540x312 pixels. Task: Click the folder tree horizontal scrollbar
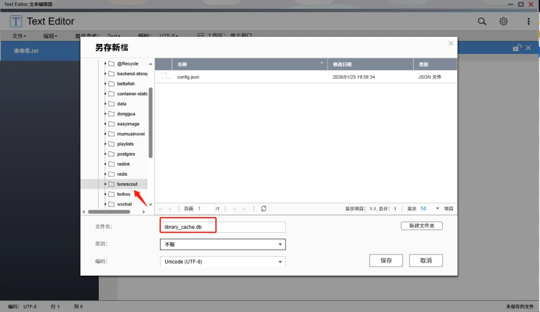tap(109, 212)
